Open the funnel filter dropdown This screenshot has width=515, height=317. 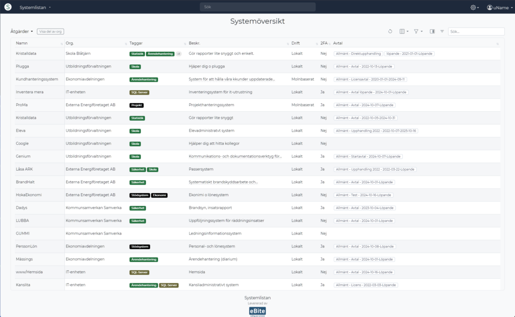[x=418, y=32]
